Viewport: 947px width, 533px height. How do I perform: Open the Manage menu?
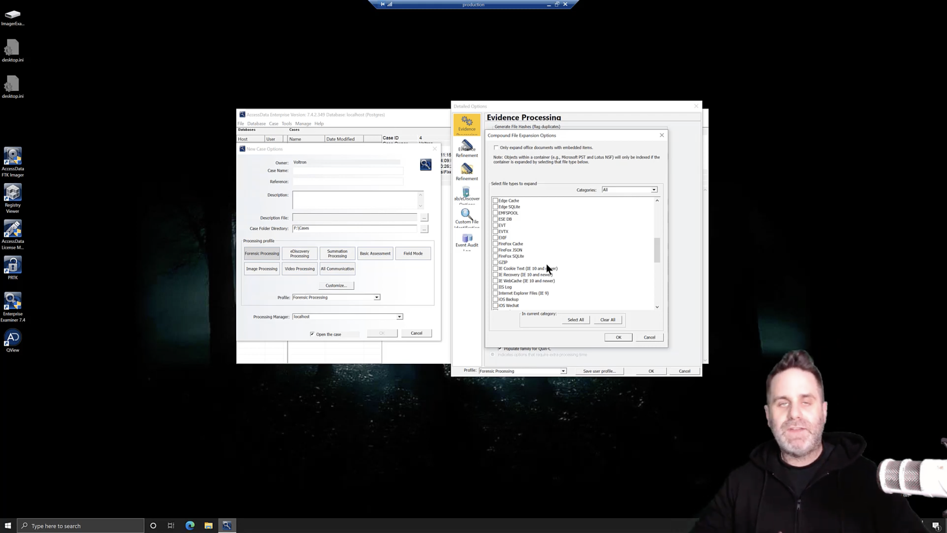pos(303,124)
